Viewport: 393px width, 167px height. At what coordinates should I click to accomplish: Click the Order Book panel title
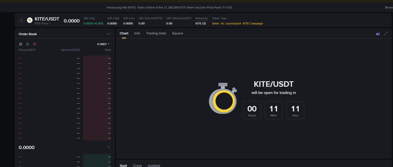[28, 34]
